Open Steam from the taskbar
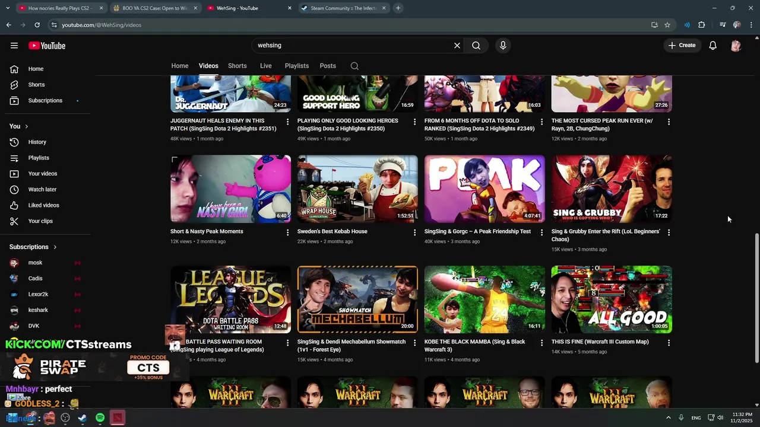Viewport: 760px width, 427px height. [83, 418]
